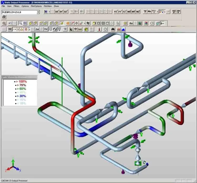Click the clock gauge icon

coord(105,29)
